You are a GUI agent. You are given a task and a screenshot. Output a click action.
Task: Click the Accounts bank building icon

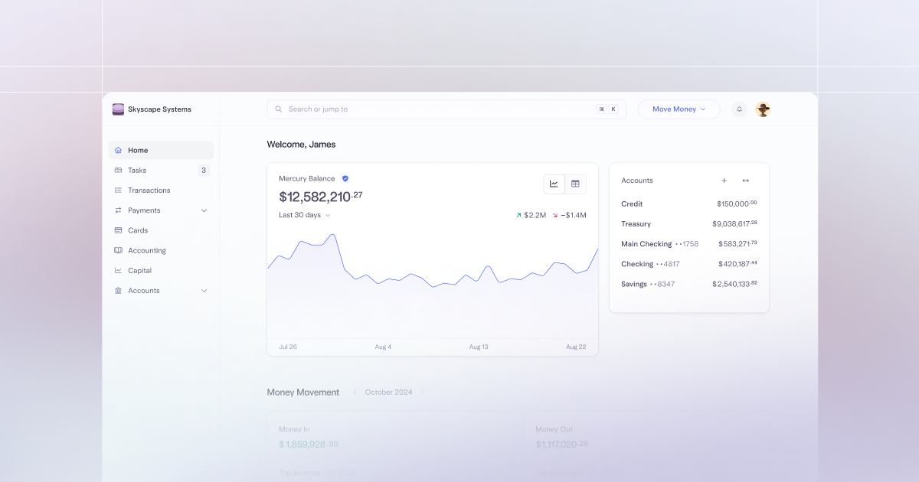[118, 291]
